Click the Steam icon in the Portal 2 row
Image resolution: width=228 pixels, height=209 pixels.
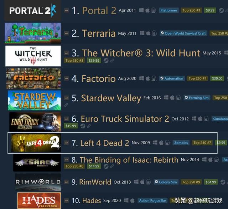(221, 10)
